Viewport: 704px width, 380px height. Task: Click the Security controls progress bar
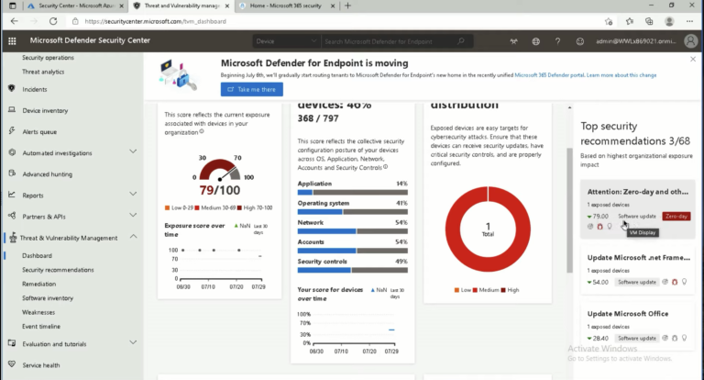(352, 270)
